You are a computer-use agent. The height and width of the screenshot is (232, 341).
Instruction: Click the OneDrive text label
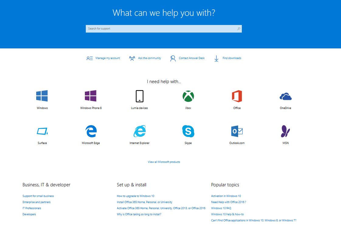(286, 108)
